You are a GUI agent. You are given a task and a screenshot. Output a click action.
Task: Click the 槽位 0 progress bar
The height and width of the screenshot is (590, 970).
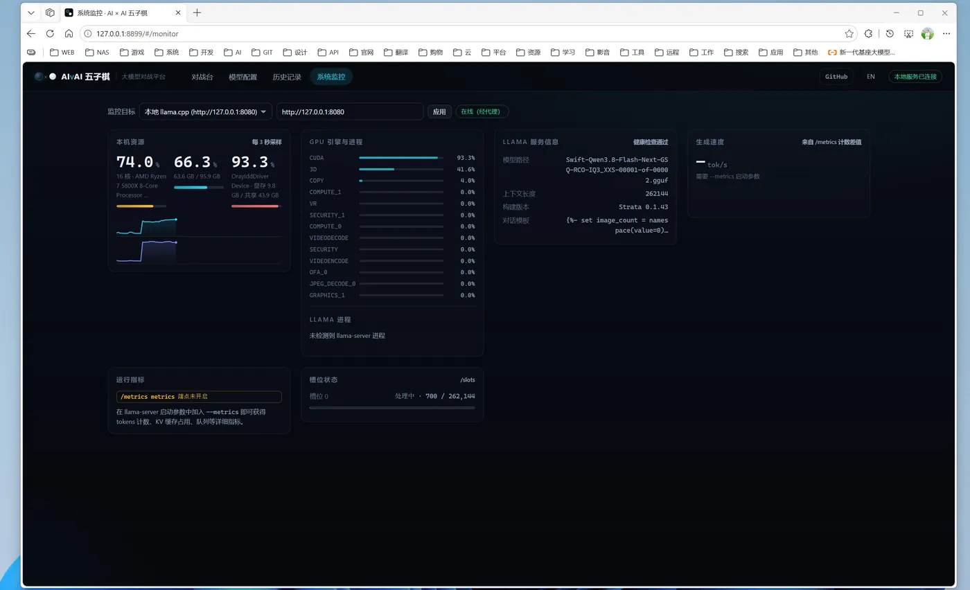pos(392,408)
